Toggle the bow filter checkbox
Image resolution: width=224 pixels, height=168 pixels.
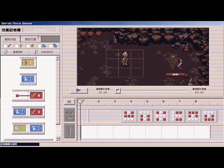[17, 46]
